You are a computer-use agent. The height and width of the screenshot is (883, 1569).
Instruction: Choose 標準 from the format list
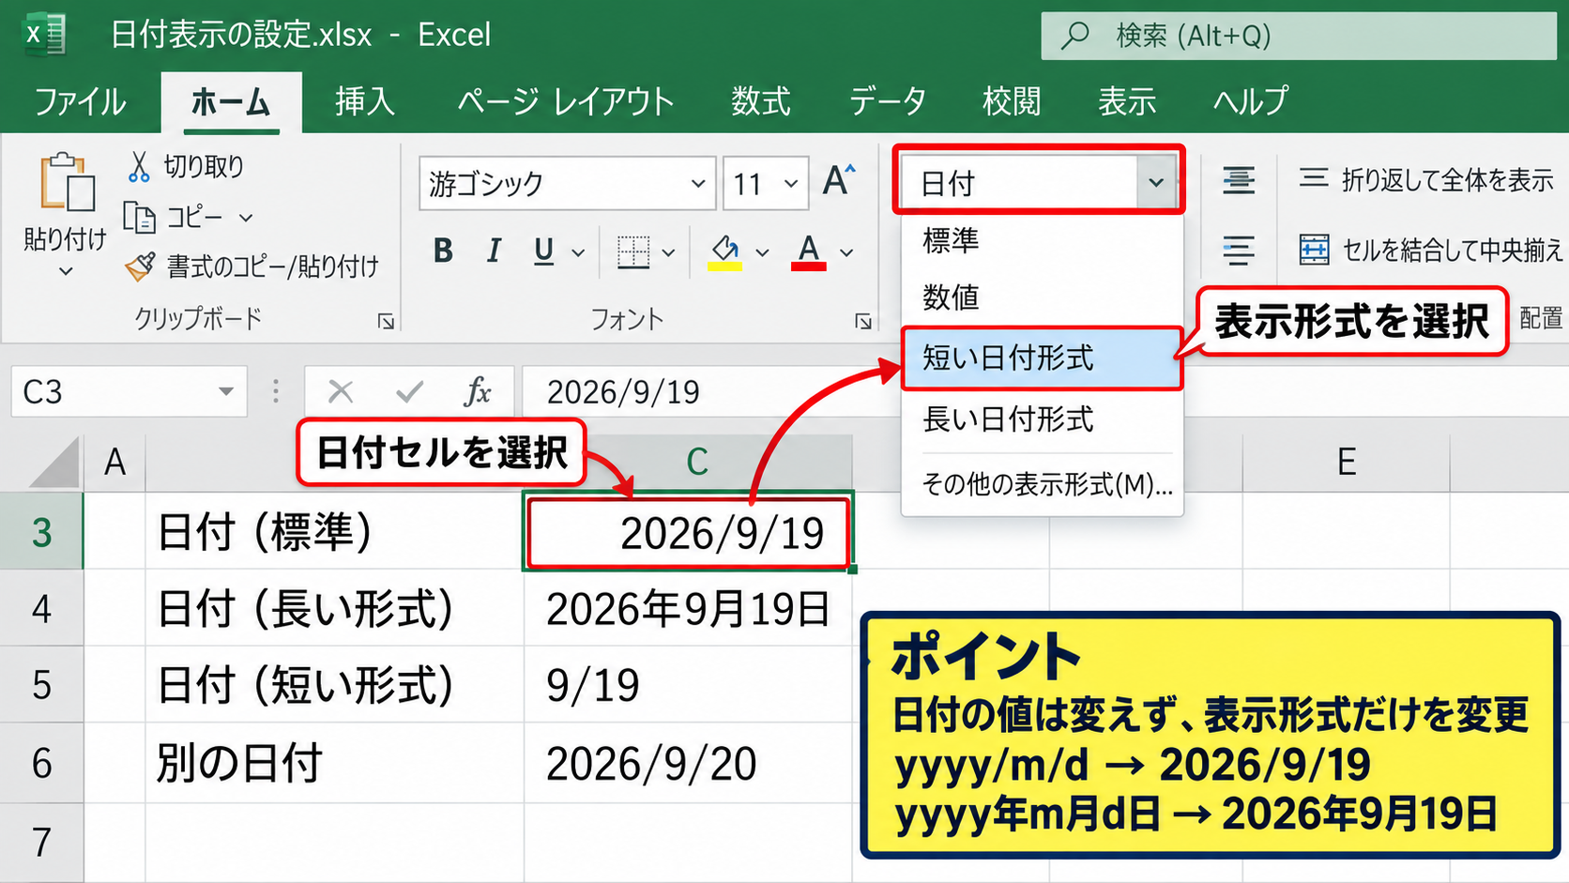point(1042,241)
